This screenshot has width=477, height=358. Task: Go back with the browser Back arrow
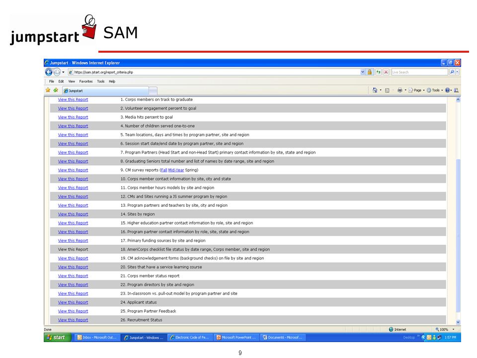click(49, 72)
